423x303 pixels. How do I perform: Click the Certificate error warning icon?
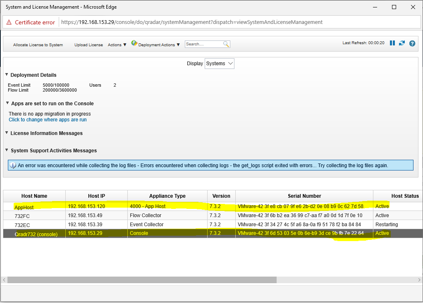(x=9, y=22)
